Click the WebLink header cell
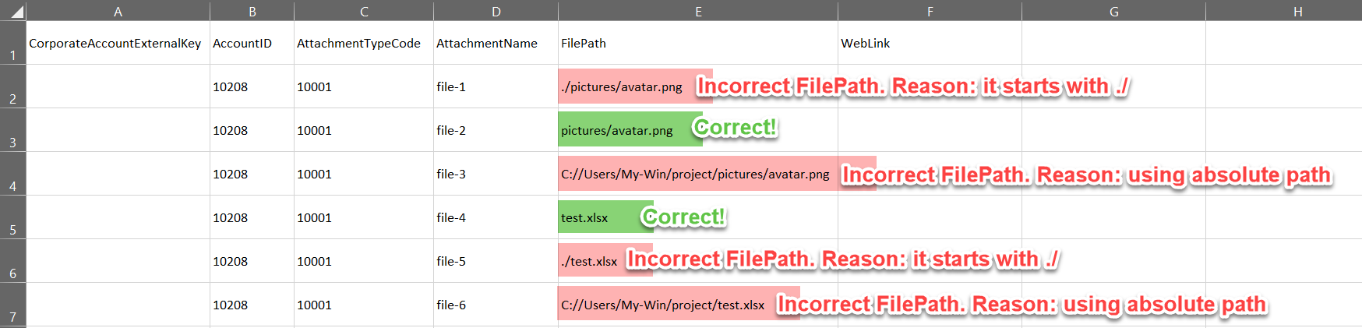Screen dimensions: 1362x328 [x=930, y=43]
